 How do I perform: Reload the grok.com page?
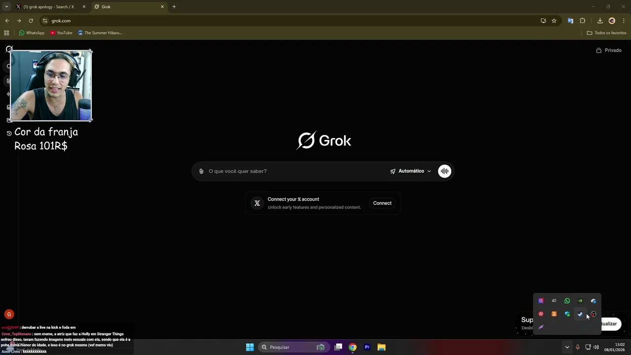point(31,21)
